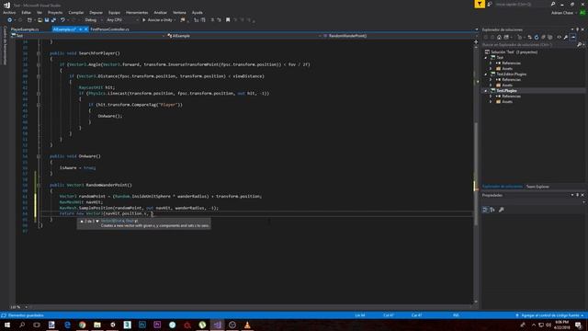Open the Any CPU platform dropdown
Screen dimensions: 588x331
point(122,20)
